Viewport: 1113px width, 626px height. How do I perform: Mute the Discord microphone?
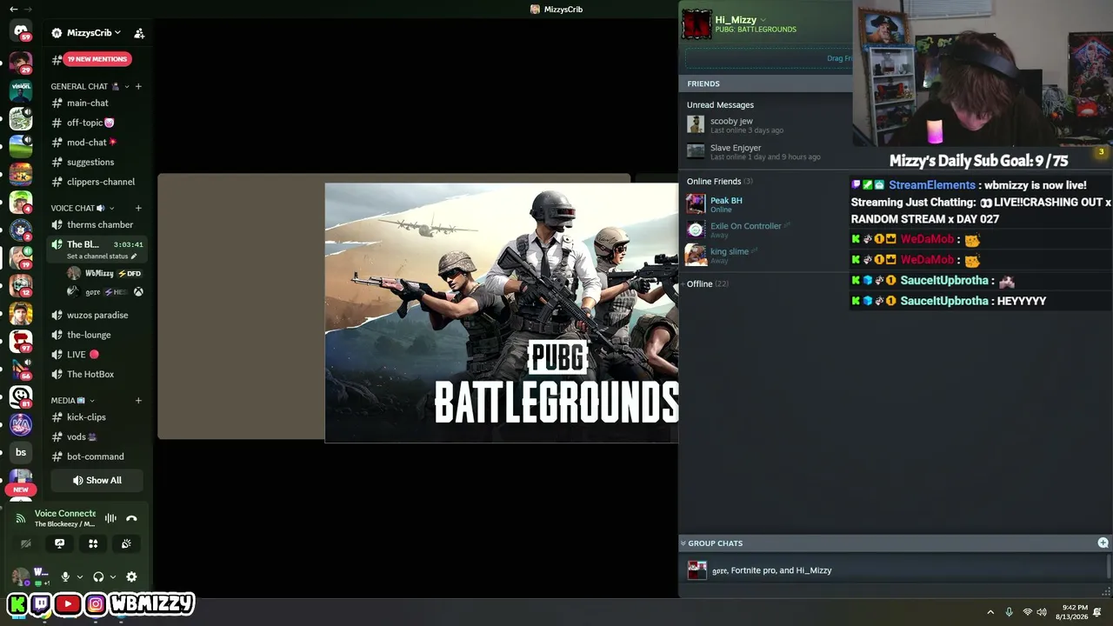pyautogui.click(x=64, y=576)
